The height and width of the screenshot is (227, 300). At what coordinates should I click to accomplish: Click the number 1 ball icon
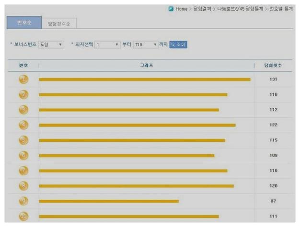click(24, 79)
